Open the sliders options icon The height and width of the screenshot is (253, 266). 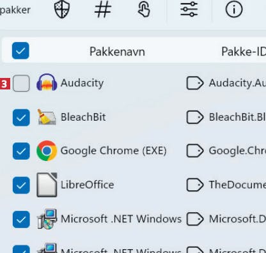[189, 9]
